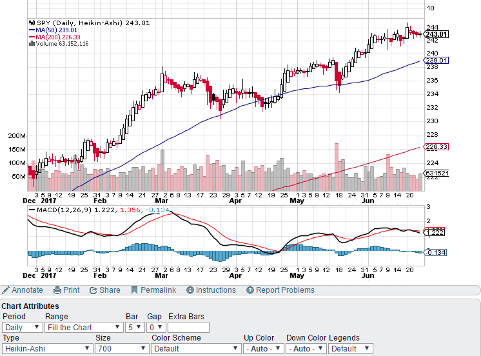This screenshot has height=356, width=481.
Task: Click the candlestick icon beside SPY legend
Action: [32, 23]
